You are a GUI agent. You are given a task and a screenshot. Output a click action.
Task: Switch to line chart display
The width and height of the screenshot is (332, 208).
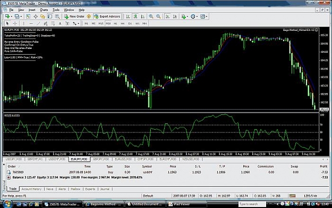(143, 16)
